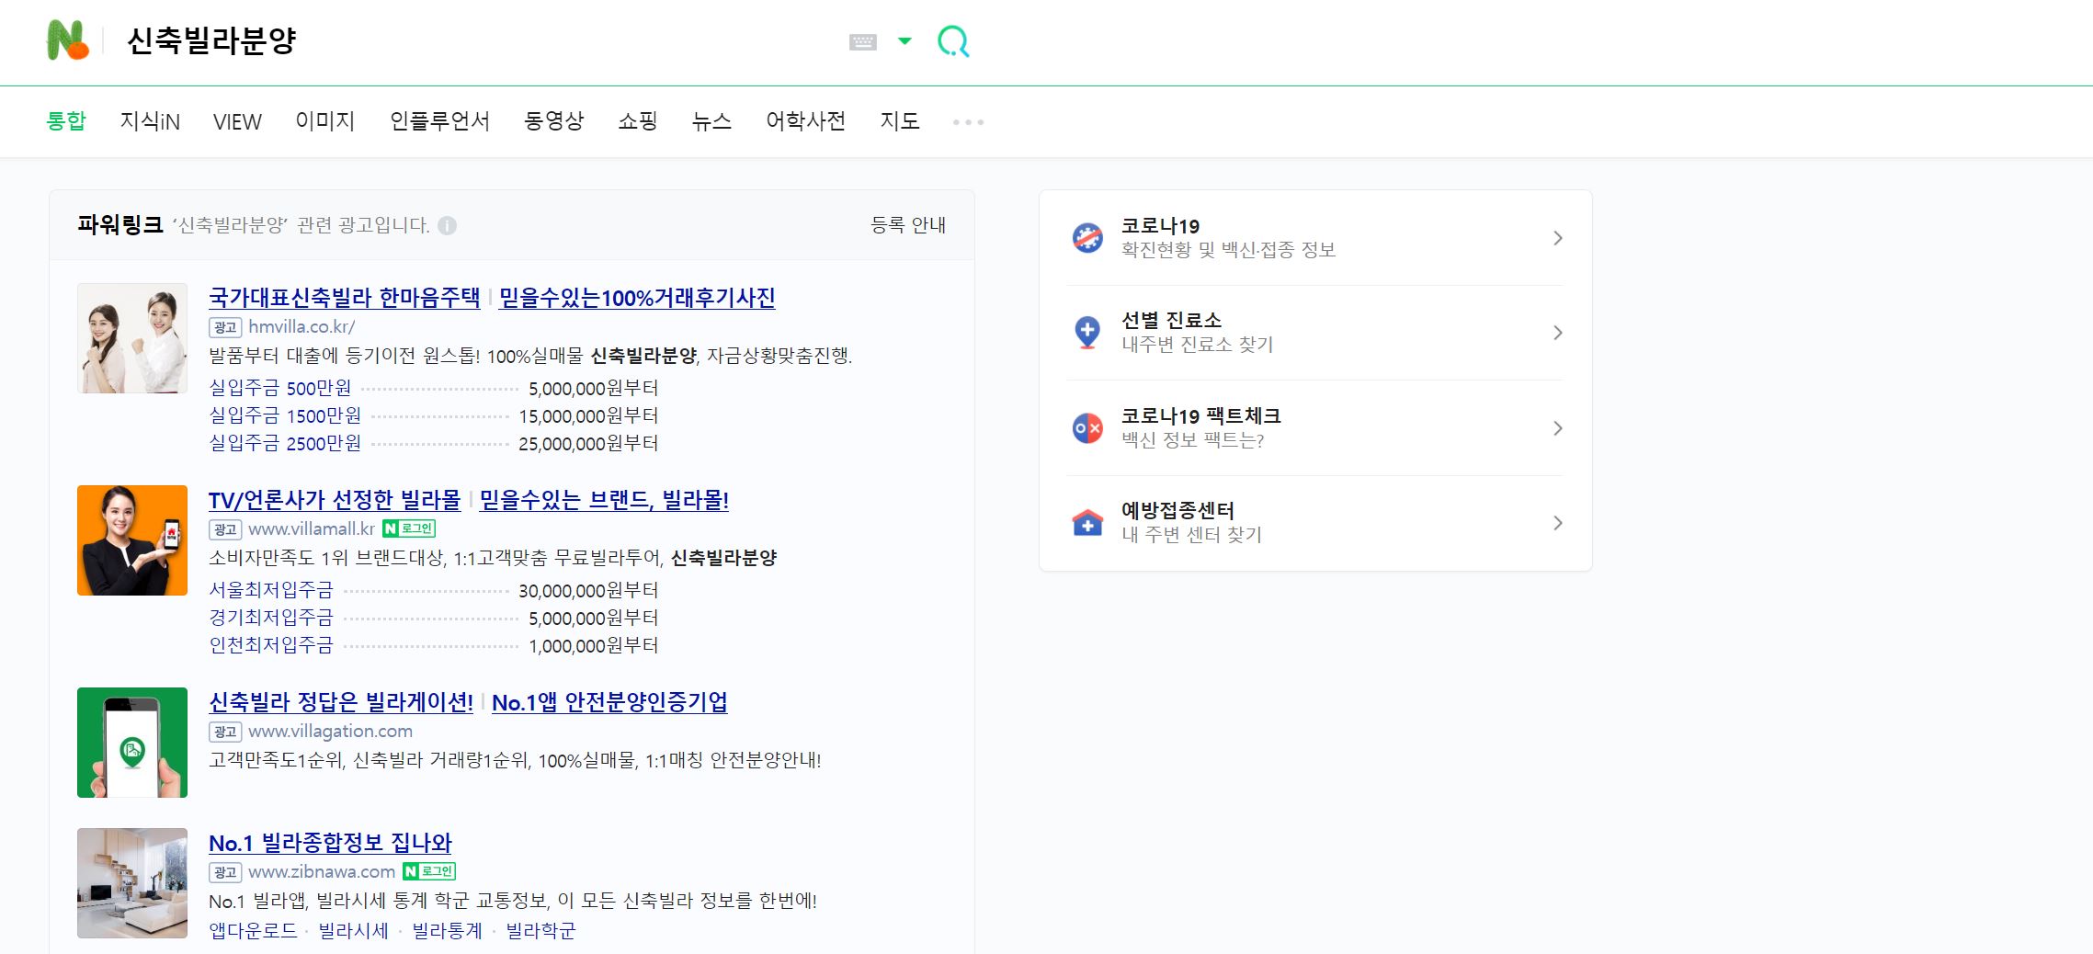This screenshot has height=954, width=2093.
Task: Switch to the 동영상 tab
Action: [553, 121]
